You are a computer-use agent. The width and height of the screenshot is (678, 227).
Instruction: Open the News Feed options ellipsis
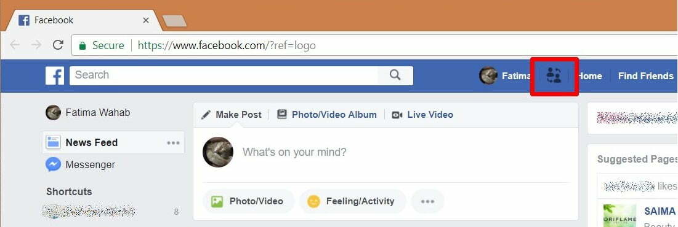click(174, 142)
